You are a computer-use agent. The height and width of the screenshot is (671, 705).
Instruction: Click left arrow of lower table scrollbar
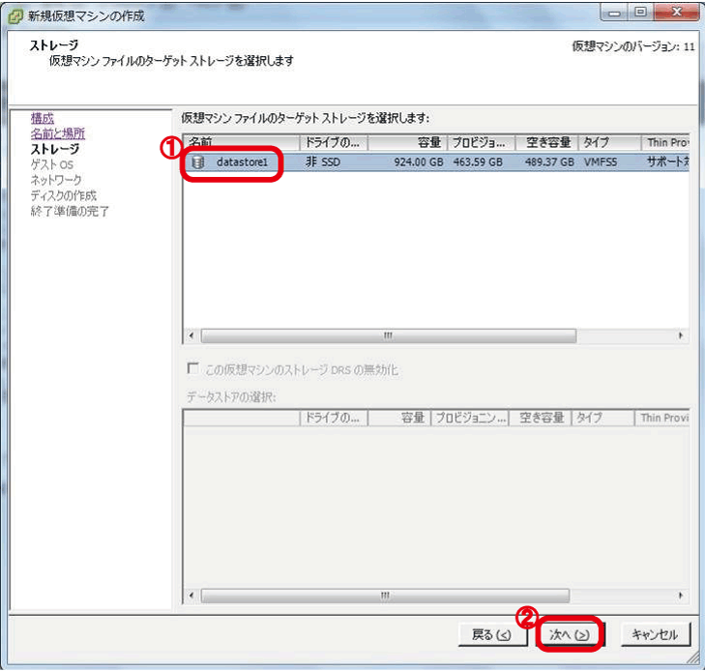tap(192, 596)
